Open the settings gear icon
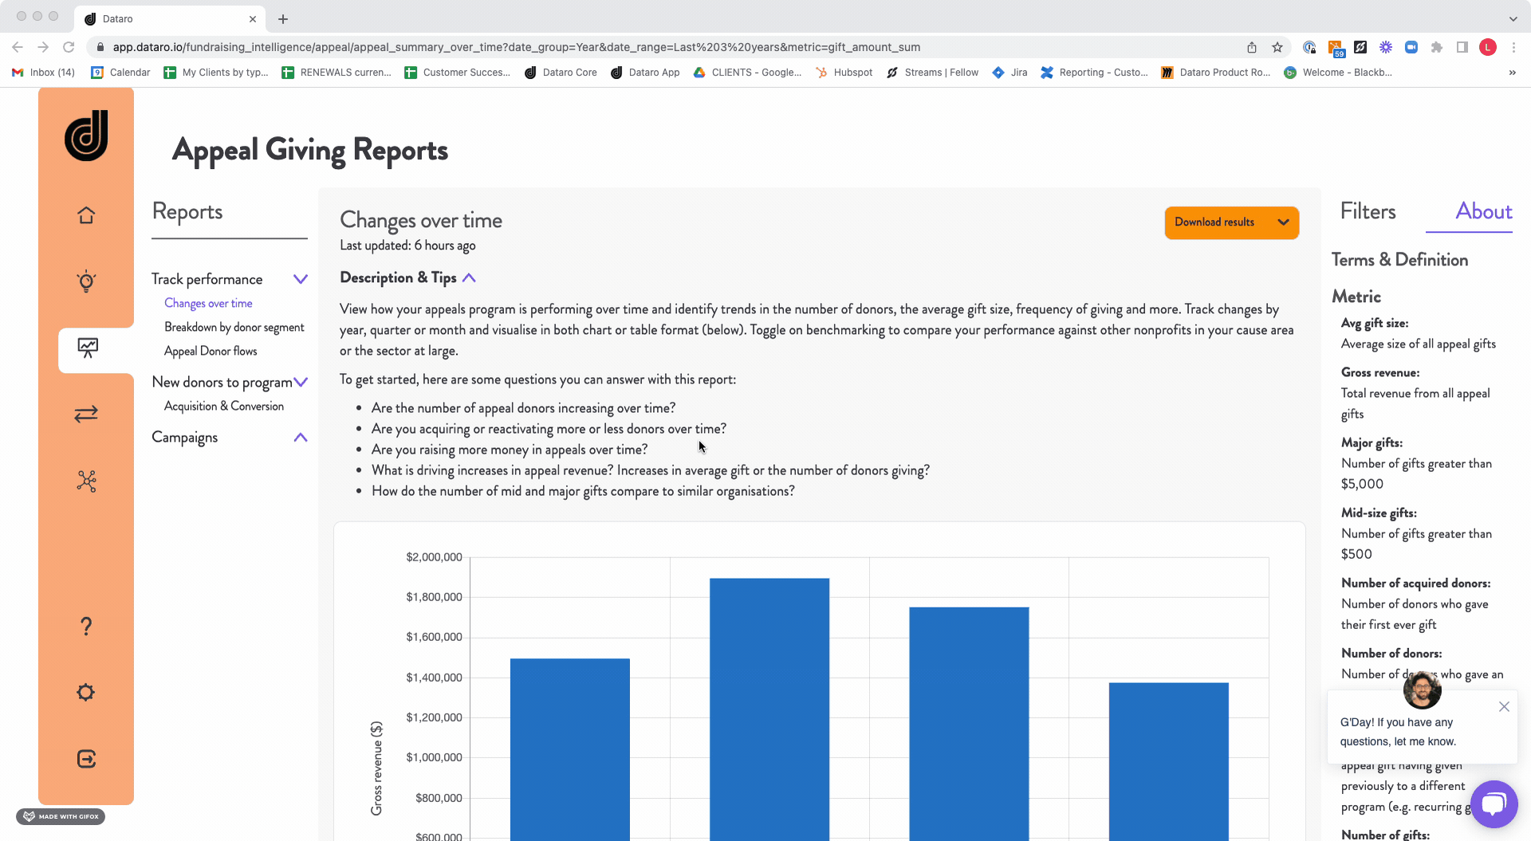Viewport: 1531px width, 841px height. pyautogui.click(x=85, y=692)
